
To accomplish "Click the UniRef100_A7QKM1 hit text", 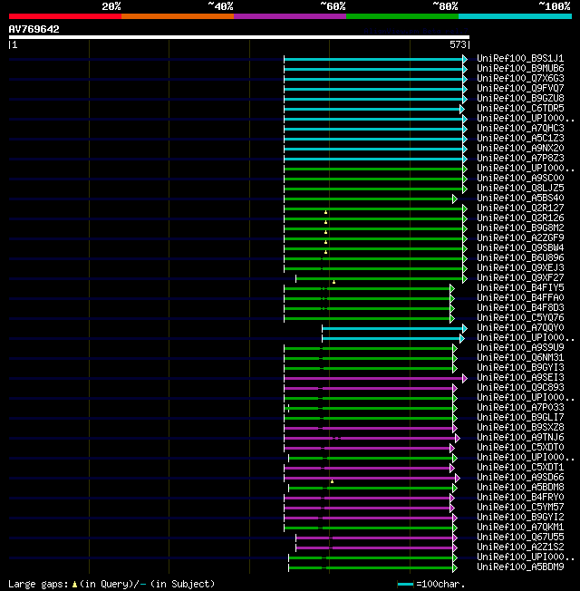I will pyautogui.click(x=520, y=528).
